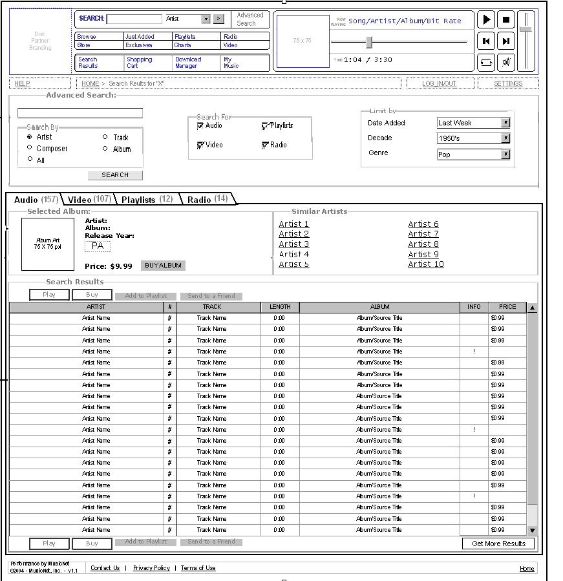563x581 pixels.
Task: Open the Date Added dropdown showing Last Week
Action: tap(505, 122)
